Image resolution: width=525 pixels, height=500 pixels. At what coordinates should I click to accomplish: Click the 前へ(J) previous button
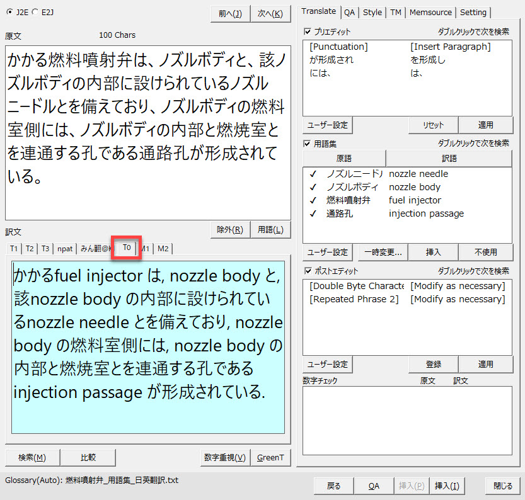coord(230,13)
